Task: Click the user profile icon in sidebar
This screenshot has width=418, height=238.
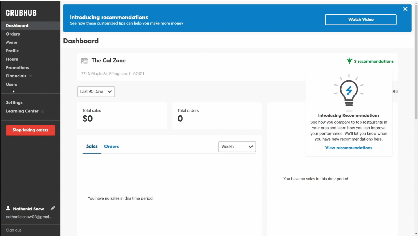Action: 8,208
